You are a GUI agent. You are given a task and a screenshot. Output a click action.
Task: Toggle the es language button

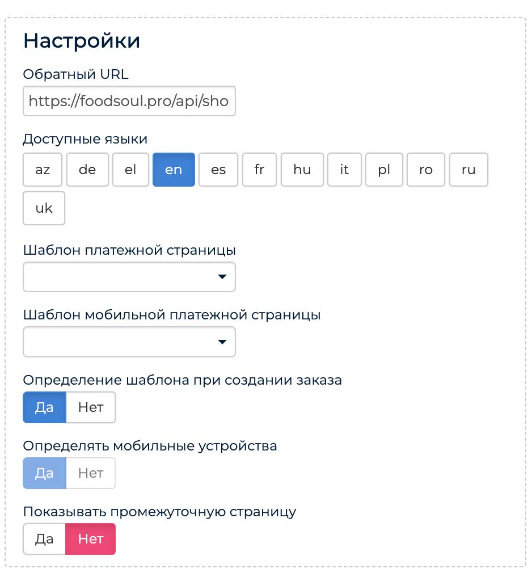[x=218, y=170]
